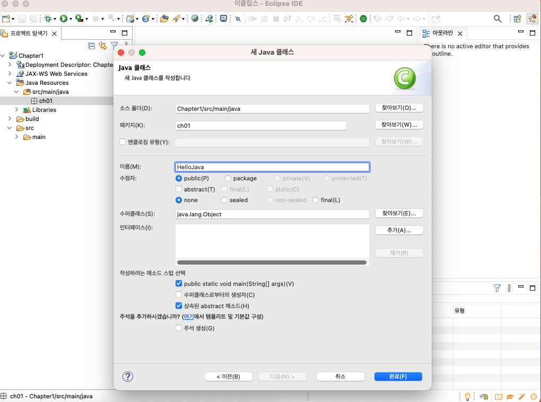Click the new web project globe-window icon
541x402 pixels.
point(130,19)
